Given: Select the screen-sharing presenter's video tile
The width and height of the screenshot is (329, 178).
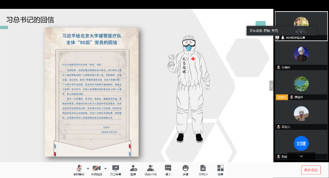Looking at the screenshot, I should [301, 26].
